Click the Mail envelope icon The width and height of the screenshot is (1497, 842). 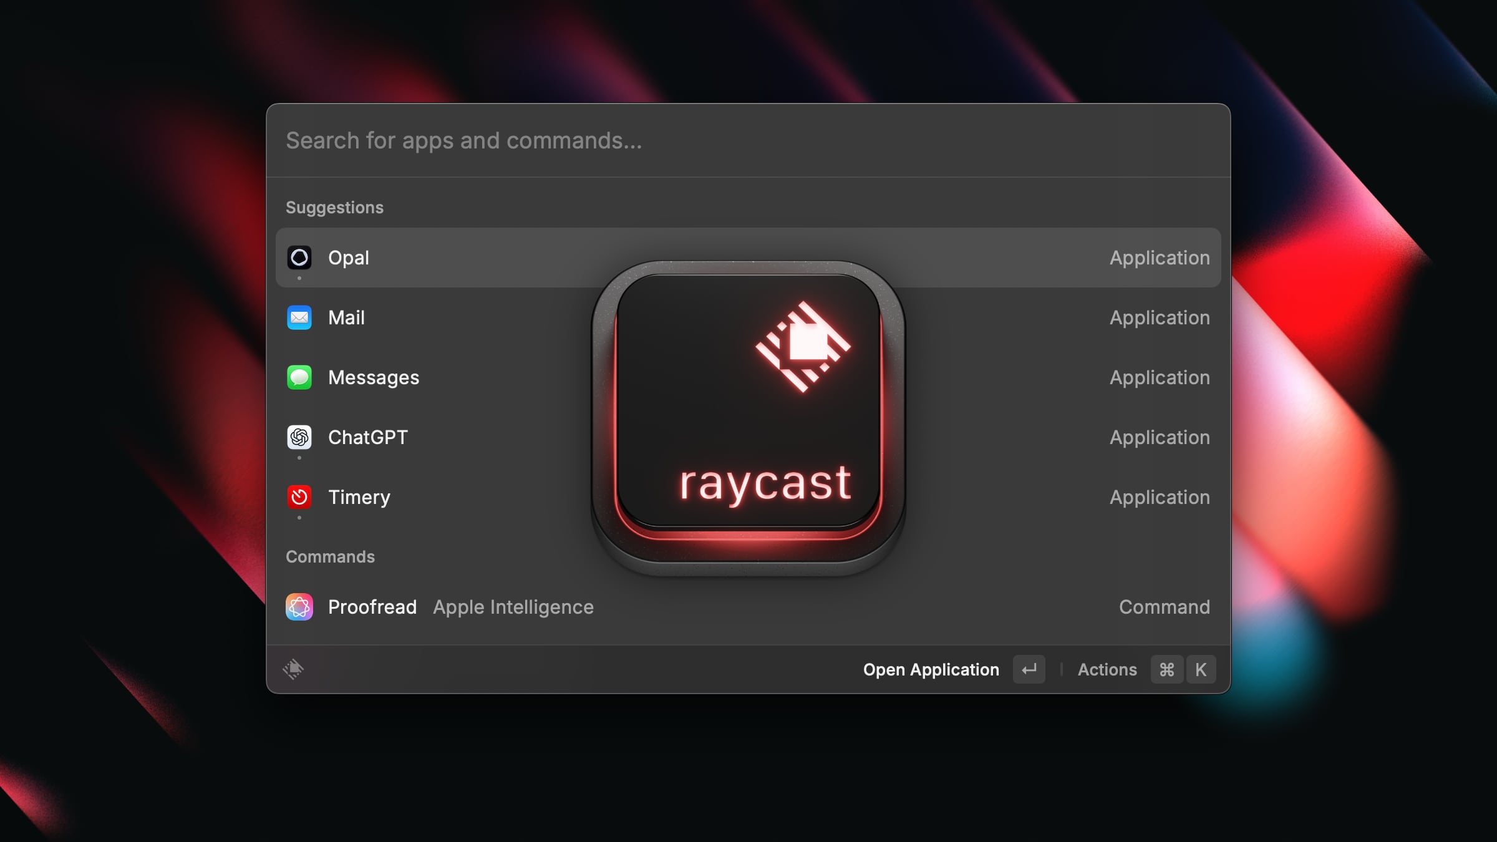(x=299, y=317)
